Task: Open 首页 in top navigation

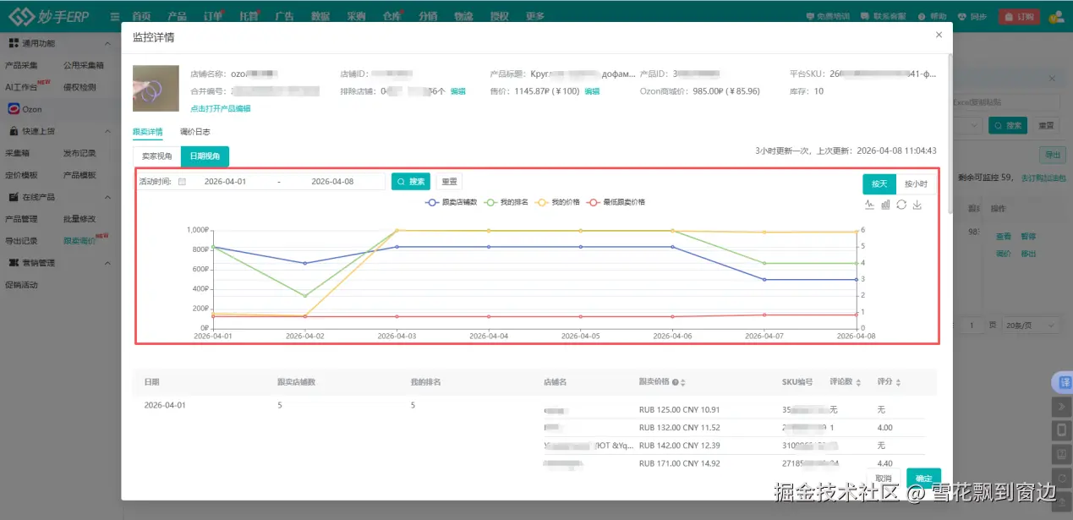Action: [142, 16]
